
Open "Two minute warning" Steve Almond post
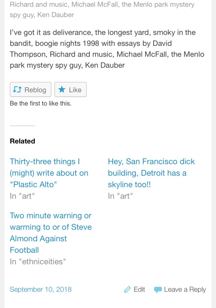[51, 233]
